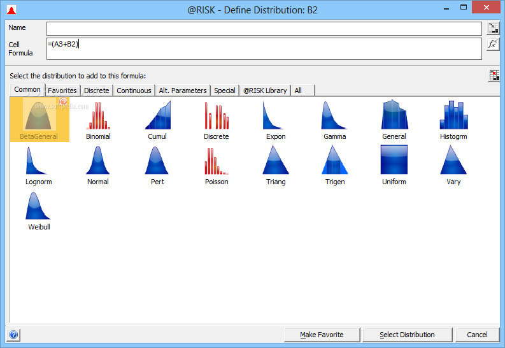Choose the Lognorm distribution

[x=39, y=165]
